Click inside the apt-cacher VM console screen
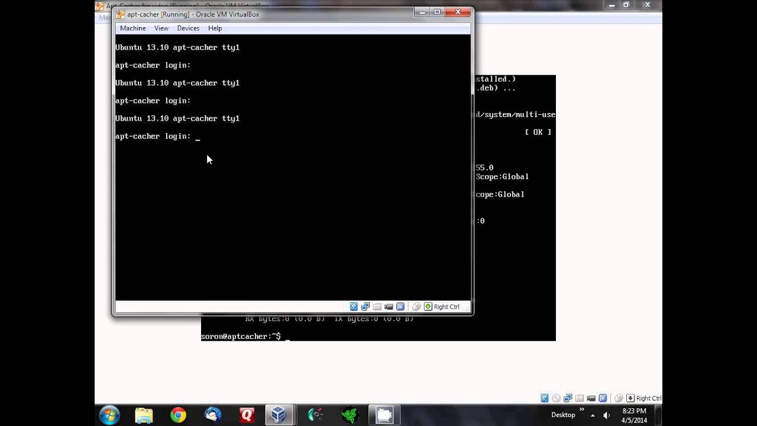This screenshot has width=757, height=426. tap(293, 167)
